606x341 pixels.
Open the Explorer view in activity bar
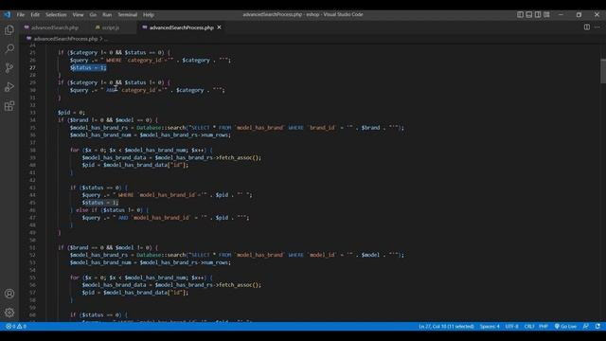(9, 30)
